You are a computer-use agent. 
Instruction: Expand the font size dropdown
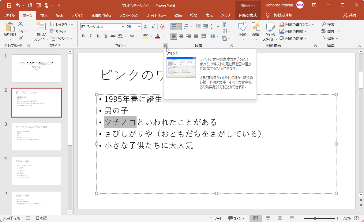point(139,27)
